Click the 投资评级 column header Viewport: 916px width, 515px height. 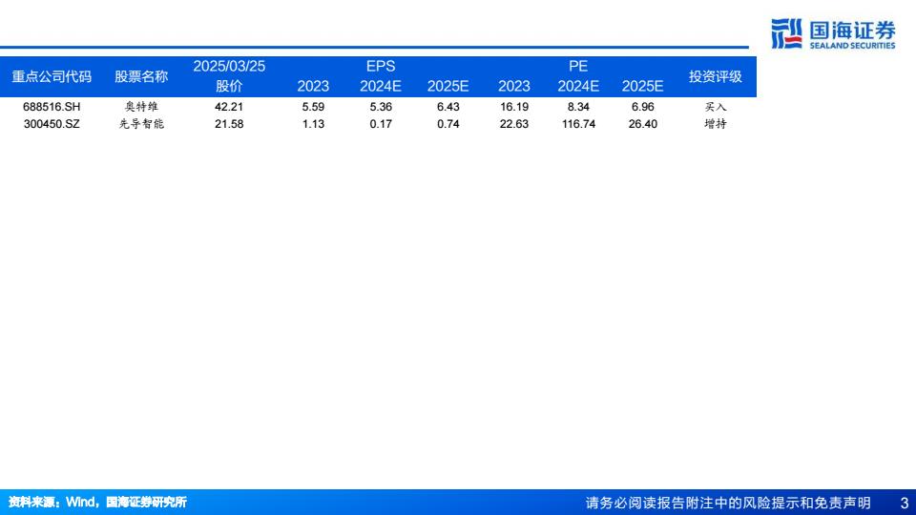tap(715, 76)
